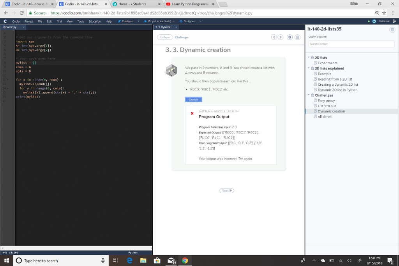Run Project Index (static) play icon
Viewport: 399px width, 266px height.
(145, 21)
